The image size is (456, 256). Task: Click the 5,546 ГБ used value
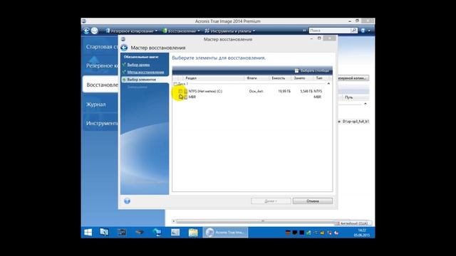point(306,91)
